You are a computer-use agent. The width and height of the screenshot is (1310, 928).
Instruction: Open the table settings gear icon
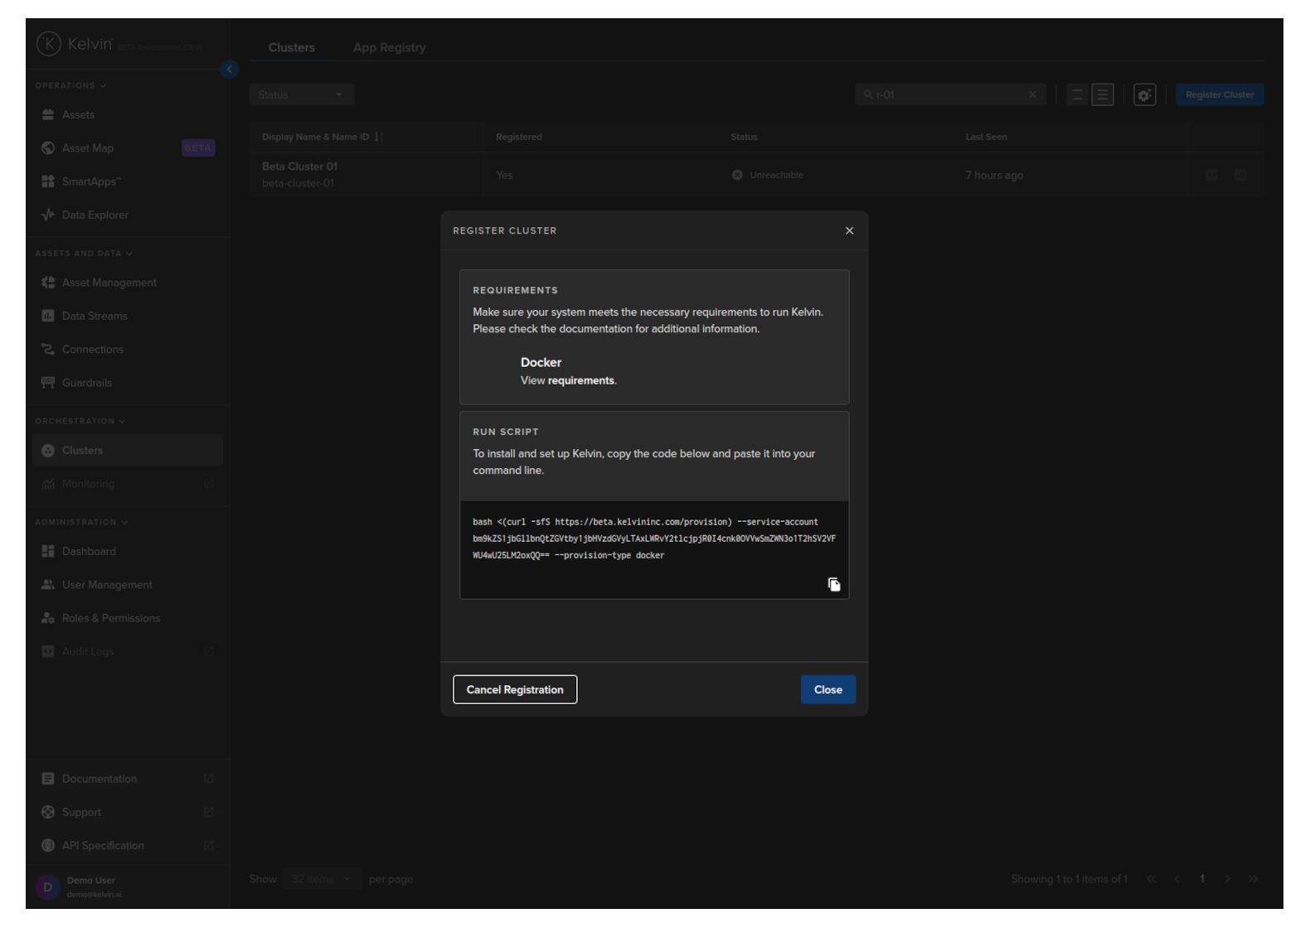1144,95
